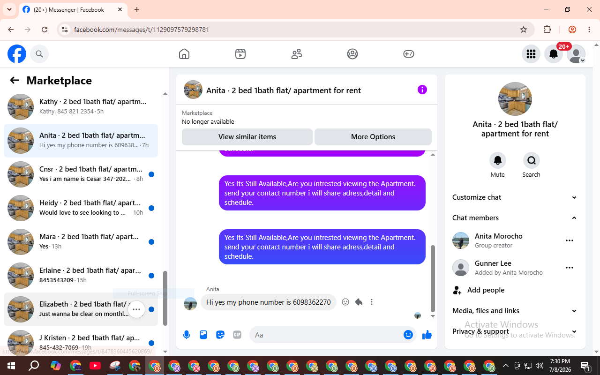
Task: Open the taskbar volume control
Action: tap(540, 366)
